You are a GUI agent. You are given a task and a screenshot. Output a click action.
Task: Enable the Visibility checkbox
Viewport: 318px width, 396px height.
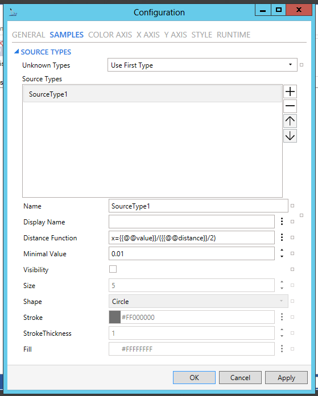[113, 269]
